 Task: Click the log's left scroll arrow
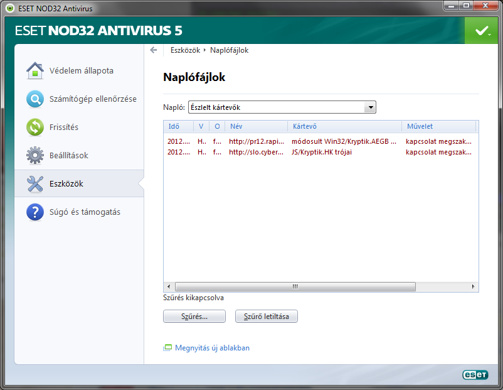pyautogui.click(x=169, y=286)
